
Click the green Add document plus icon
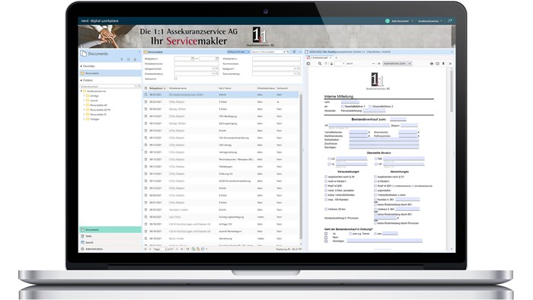(x=387, y=21)
